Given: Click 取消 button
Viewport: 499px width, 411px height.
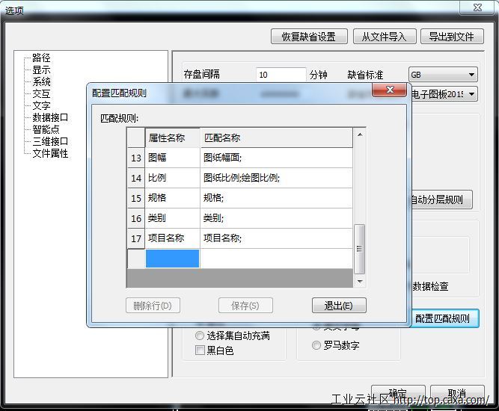Looking at the screenshot, I should 457,394.
